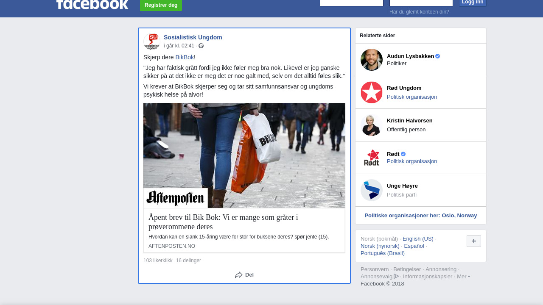Switch language to Português (Brasil)
Viewport: 543px width, 305px height.
tap(383, 253)
